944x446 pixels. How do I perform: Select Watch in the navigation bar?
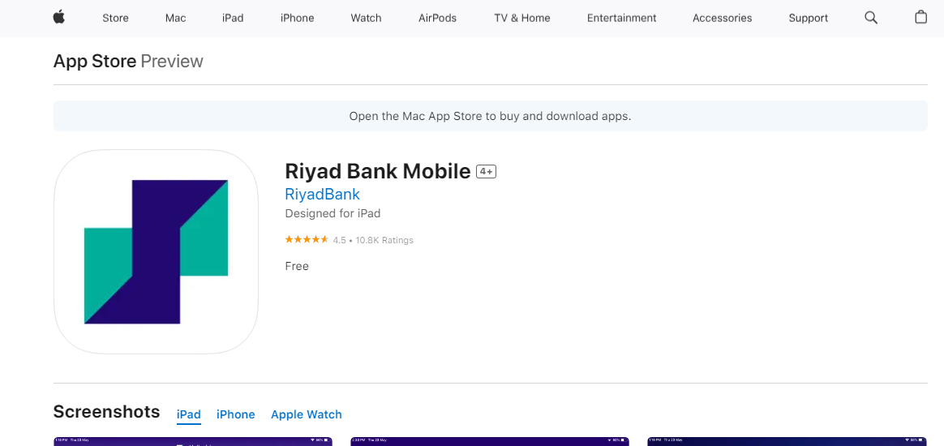pyautogui.click(x=366, y=18)
